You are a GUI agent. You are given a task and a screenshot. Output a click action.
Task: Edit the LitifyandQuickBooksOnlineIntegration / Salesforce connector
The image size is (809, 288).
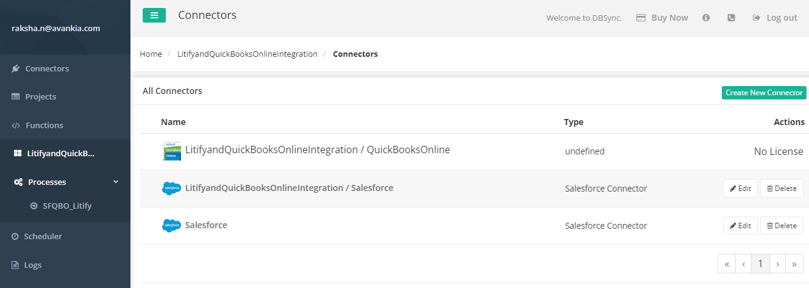click(x=740, y=189)
